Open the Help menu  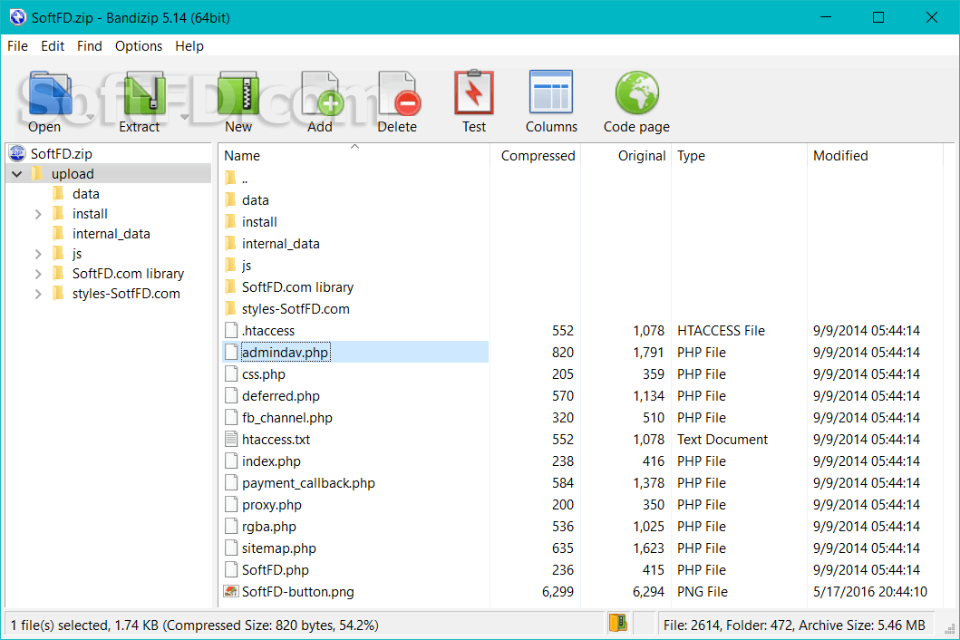coord(189,46)
